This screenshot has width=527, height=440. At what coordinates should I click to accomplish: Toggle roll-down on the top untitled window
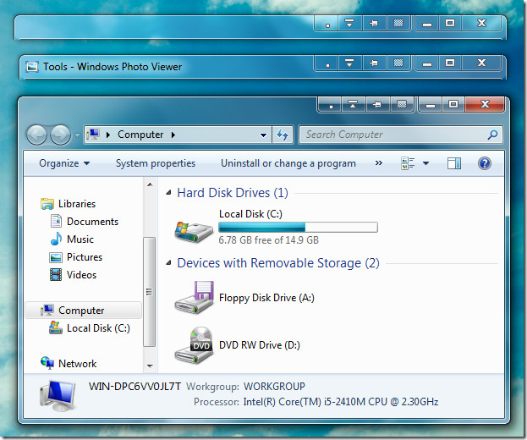pyautogui.click(x=349, y=24)
